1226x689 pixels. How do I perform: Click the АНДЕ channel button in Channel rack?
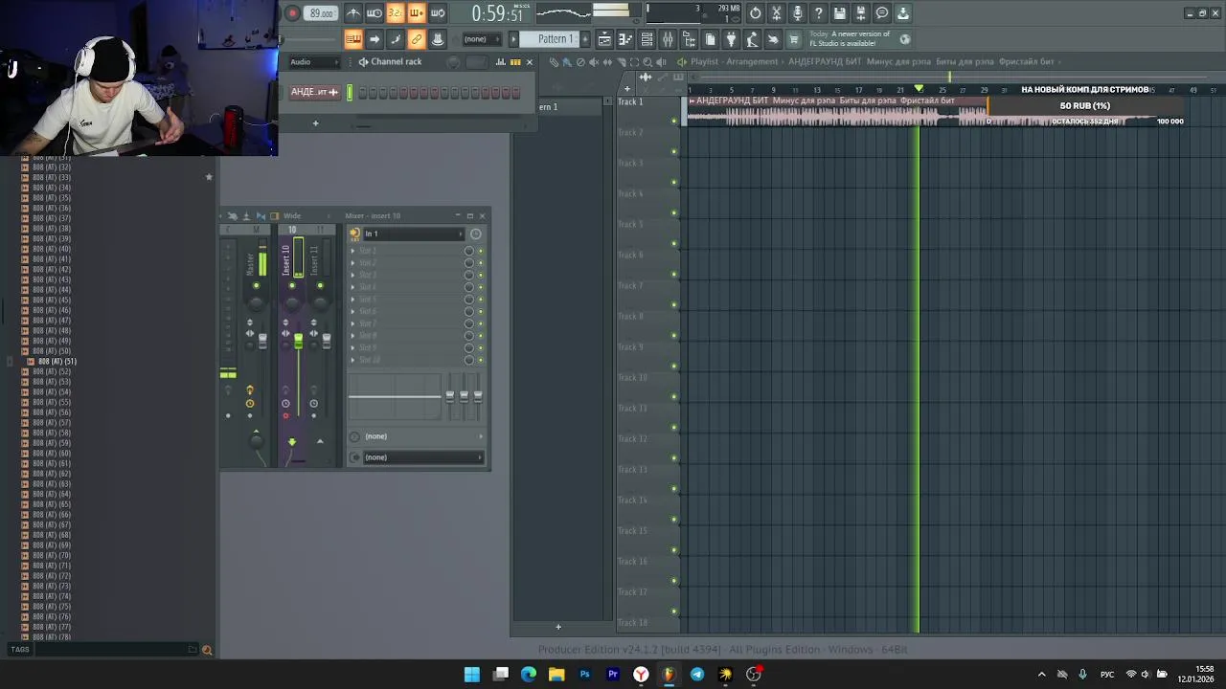[x=314, y=92]
